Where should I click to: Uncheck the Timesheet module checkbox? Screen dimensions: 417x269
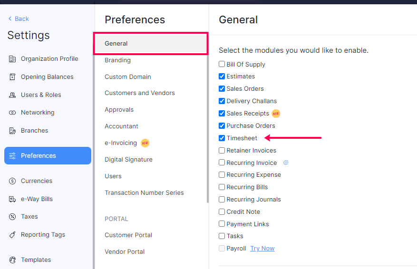coord(222,138)
